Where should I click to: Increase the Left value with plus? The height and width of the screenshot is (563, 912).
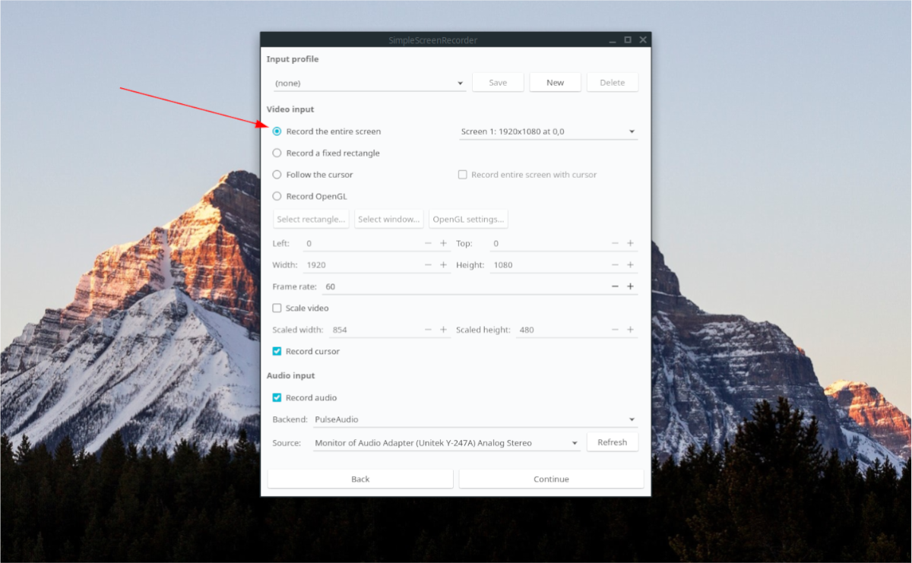click(x=443, y=243)
